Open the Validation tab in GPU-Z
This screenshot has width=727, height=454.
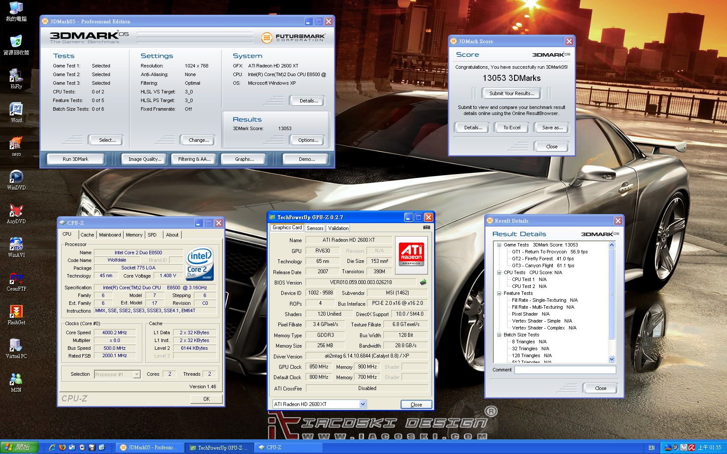(x=338, y=228)
